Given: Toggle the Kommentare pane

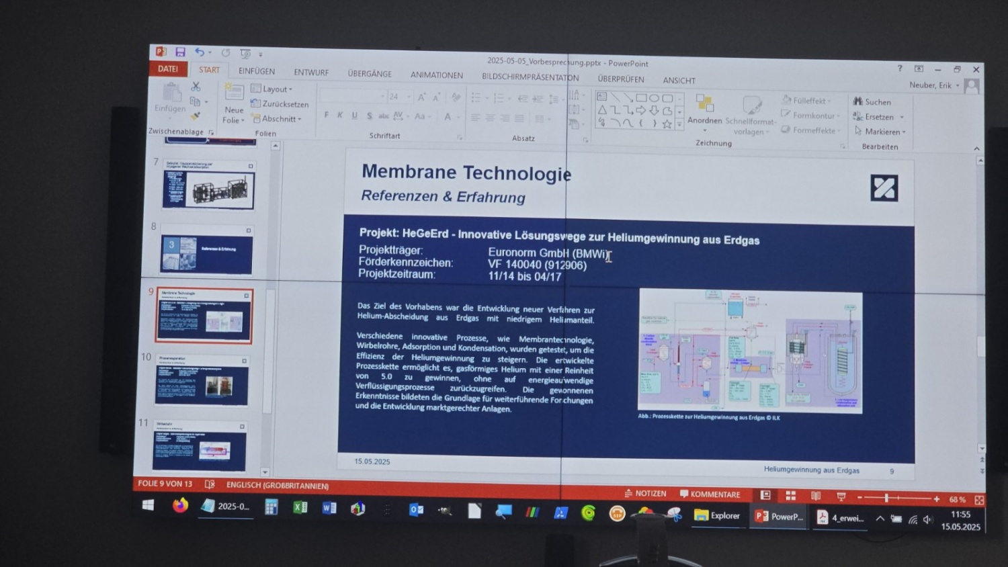Looking at the screenshot, I should (710, 494).
